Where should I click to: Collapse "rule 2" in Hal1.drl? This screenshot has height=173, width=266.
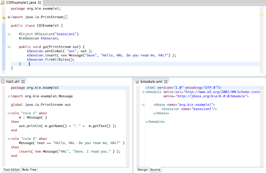tap(9, 139)
